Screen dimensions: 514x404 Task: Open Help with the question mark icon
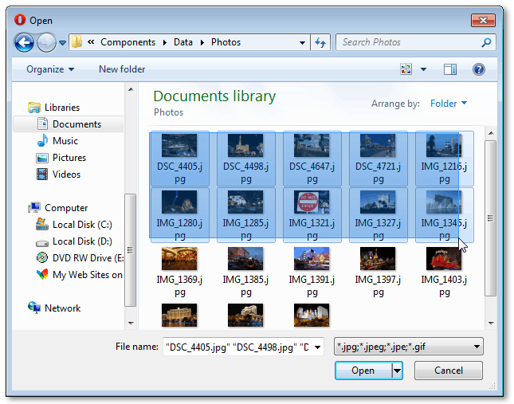coord(479,69)
